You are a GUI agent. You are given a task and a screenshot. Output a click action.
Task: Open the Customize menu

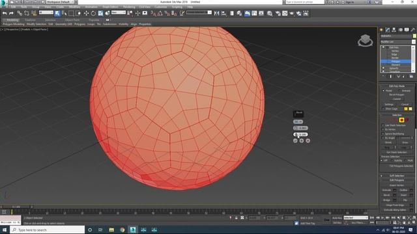161,7
